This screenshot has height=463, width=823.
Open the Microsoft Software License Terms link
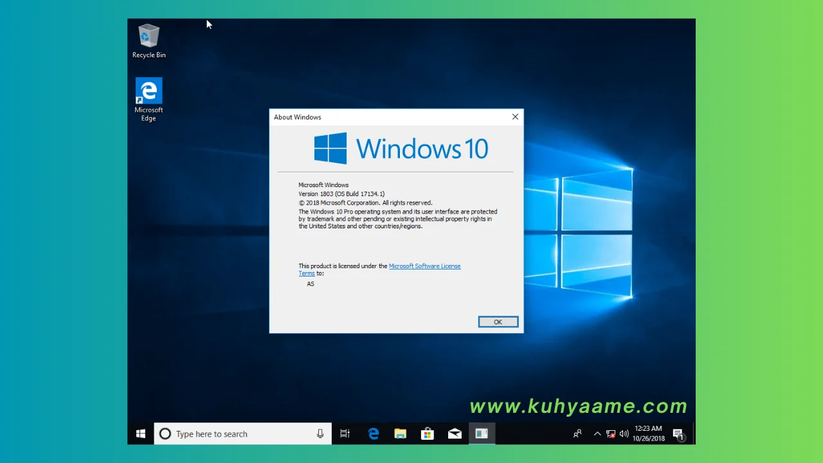click(424, 266)
